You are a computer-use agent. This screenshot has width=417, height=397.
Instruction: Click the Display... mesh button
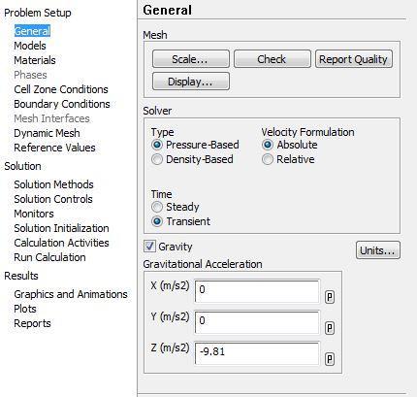coord(191,81)
